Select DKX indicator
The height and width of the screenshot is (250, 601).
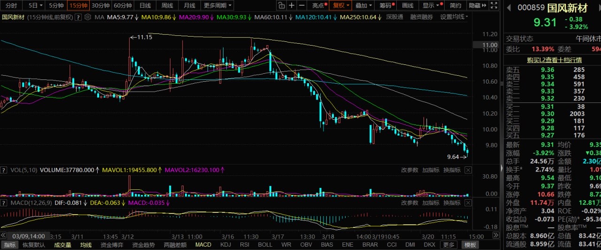(x=430, y=245)
